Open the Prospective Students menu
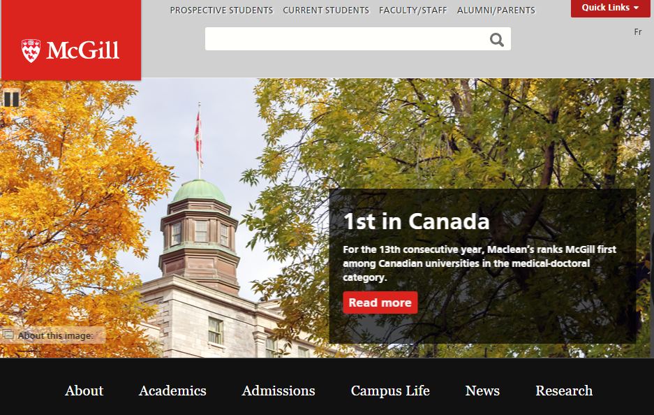 coord(221,10)
